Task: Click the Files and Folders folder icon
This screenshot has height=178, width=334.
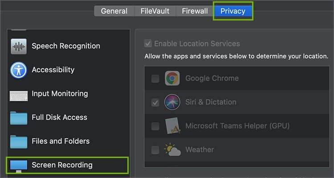Action: tap(19, 142)
